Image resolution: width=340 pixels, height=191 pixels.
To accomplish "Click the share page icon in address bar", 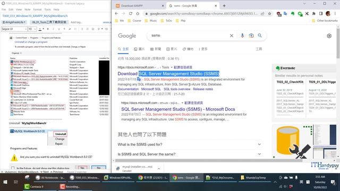I will point(262,14).
